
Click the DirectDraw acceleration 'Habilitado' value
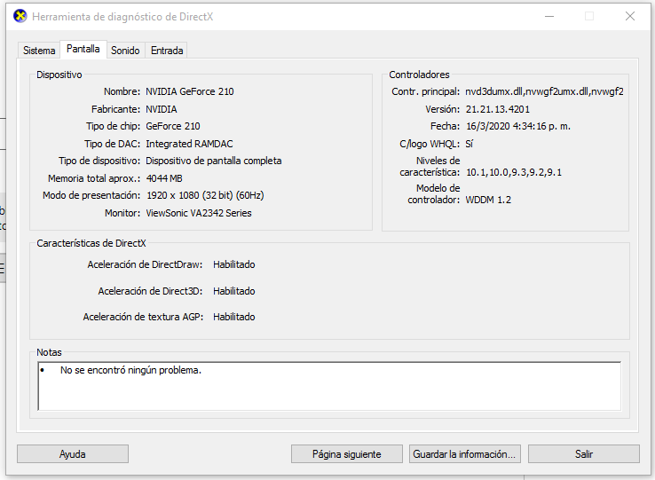pyautogui.click(x=234, y=264)
